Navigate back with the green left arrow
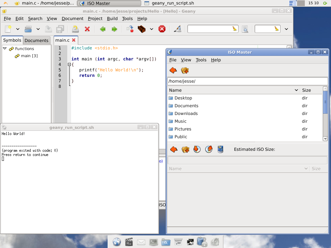This screenshot has width=331, height=248. pyautogui.click(x=102, y=29)
